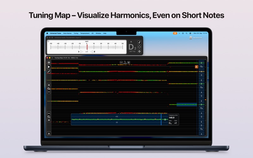Image resolution: width=253 pixels, height=158 pixels.
Task: Open the Temperament menu
Action: click(85, 33)
